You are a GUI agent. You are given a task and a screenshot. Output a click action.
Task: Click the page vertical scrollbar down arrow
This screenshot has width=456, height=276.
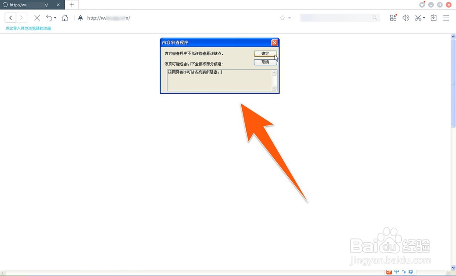(x=453, y=267)
